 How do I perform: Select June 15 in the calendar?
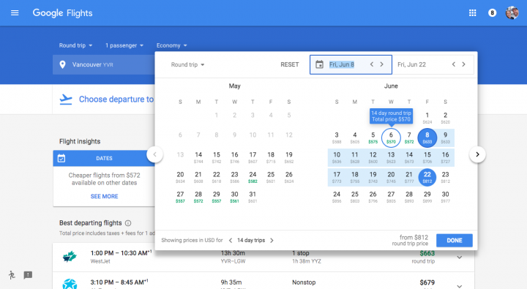(x=427, y=157)
